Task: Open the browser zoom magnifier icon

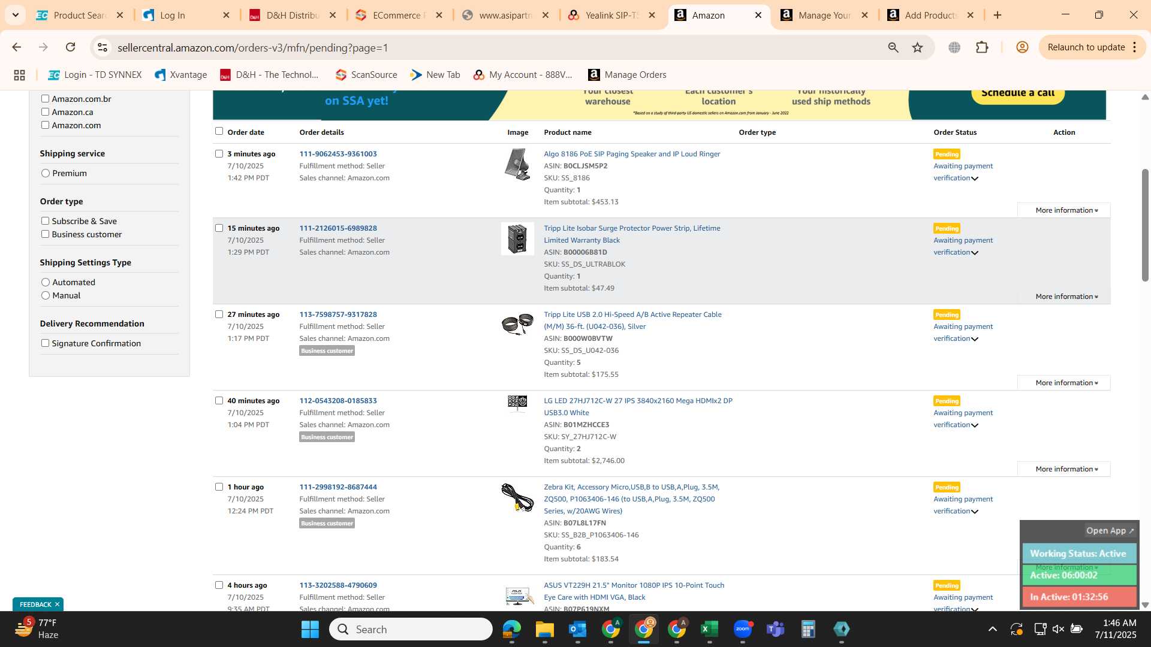Action: [x=893, y=47]
